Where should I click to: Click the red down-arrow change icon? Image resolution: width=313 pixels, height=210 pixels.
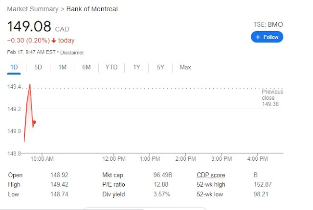tap(54, 40)
